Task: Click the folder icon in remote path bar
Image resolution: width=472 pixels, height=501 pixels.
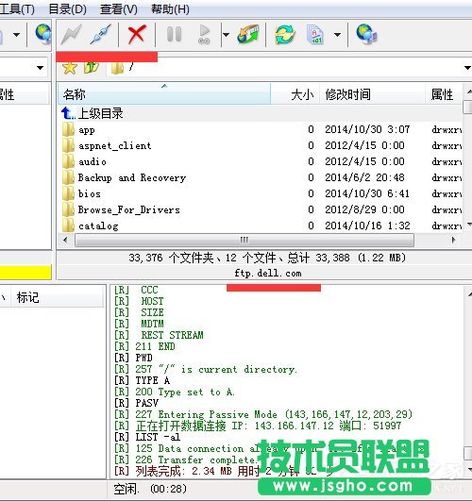Action: tap(118, 68)
